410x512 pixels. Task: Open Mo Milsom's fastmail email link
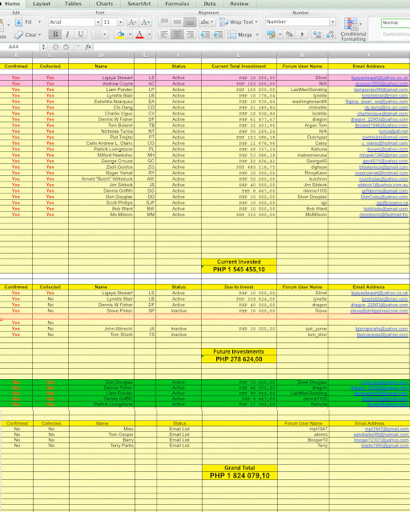tap(384, 214)
